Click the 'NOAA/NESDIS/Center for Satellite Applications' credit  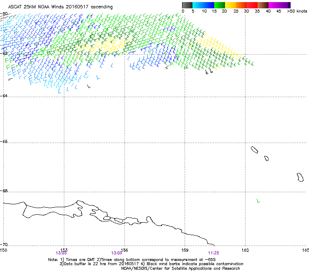pos(180,268)
